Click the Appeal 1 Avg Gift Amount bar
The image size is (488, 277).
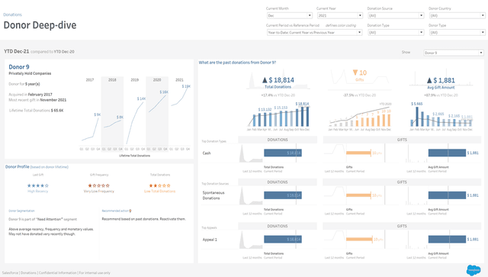[447, 240]
